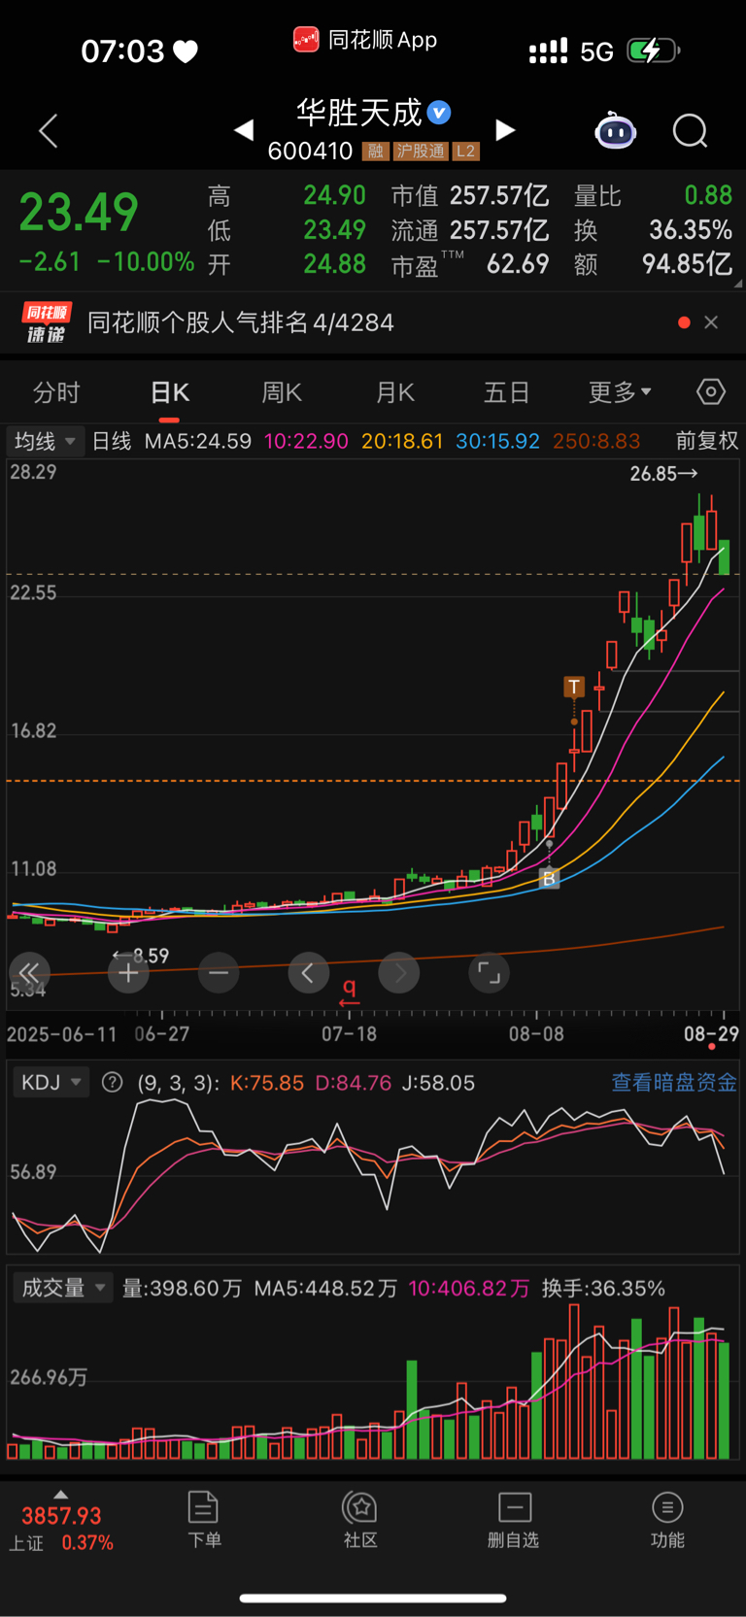This screenshot has width=746, height=1617.
Task: Tap the 5G signal status indicator
Action: [596, 51]
